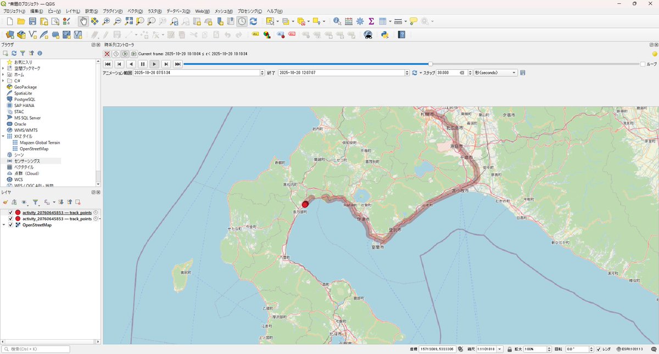Expand the C:¥ drive node
Viewport: 659px width, 354px height.
pos(3,81)
